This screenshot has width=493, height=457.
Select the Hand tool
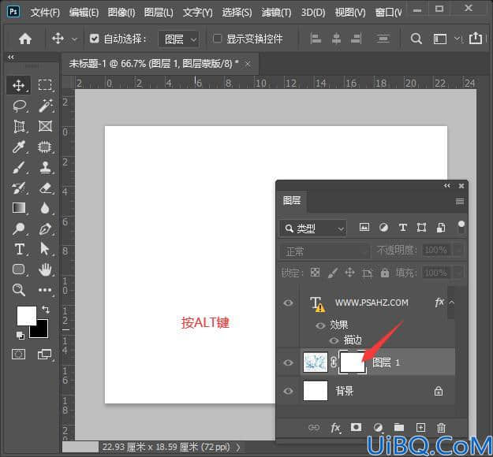[45, 269]
